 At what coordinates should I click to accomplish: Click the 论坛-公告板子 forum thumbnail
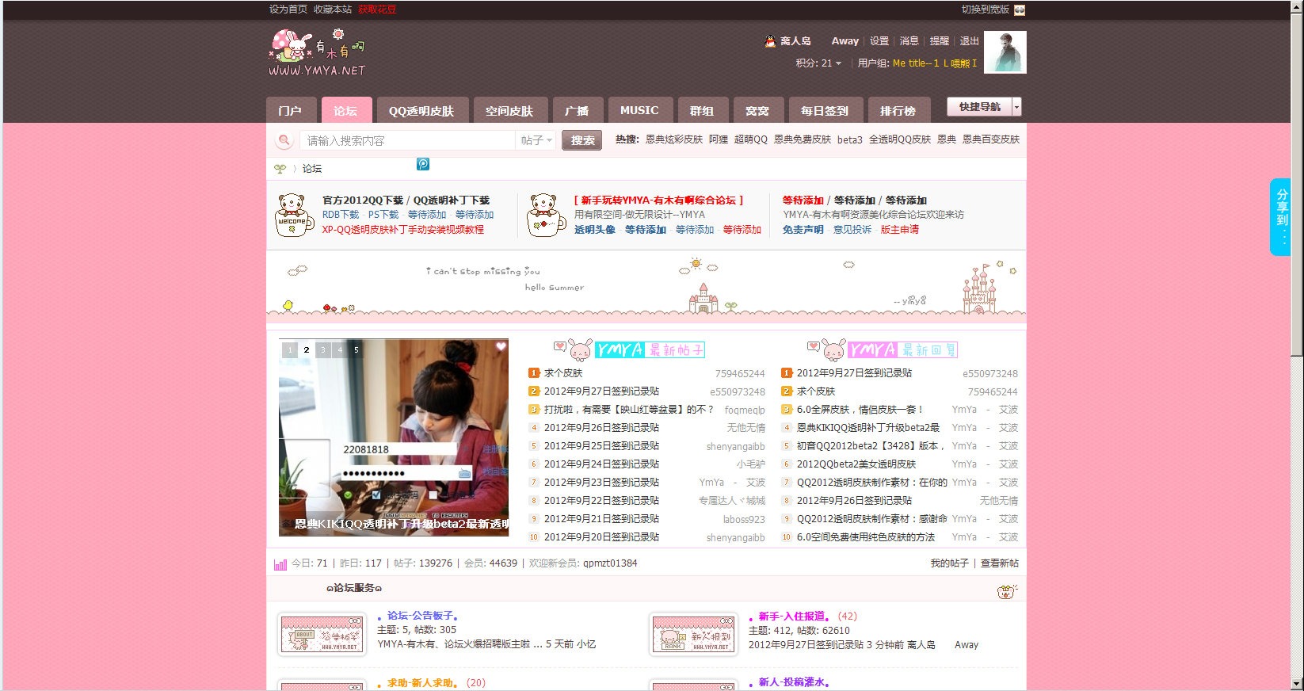pos(322,634)
